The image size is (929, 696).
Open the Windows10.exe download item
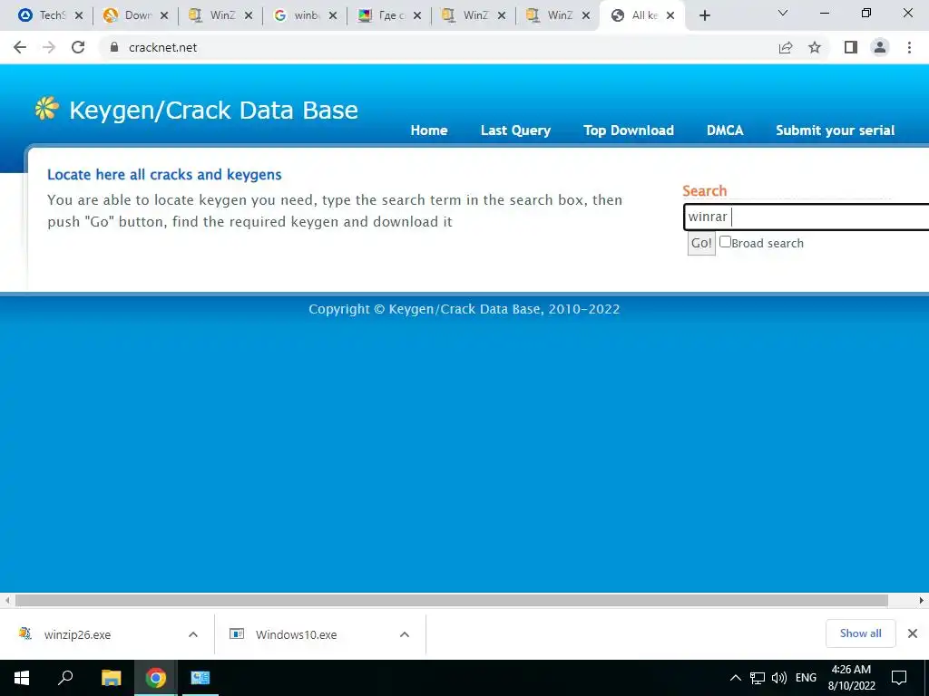[296, 634]
